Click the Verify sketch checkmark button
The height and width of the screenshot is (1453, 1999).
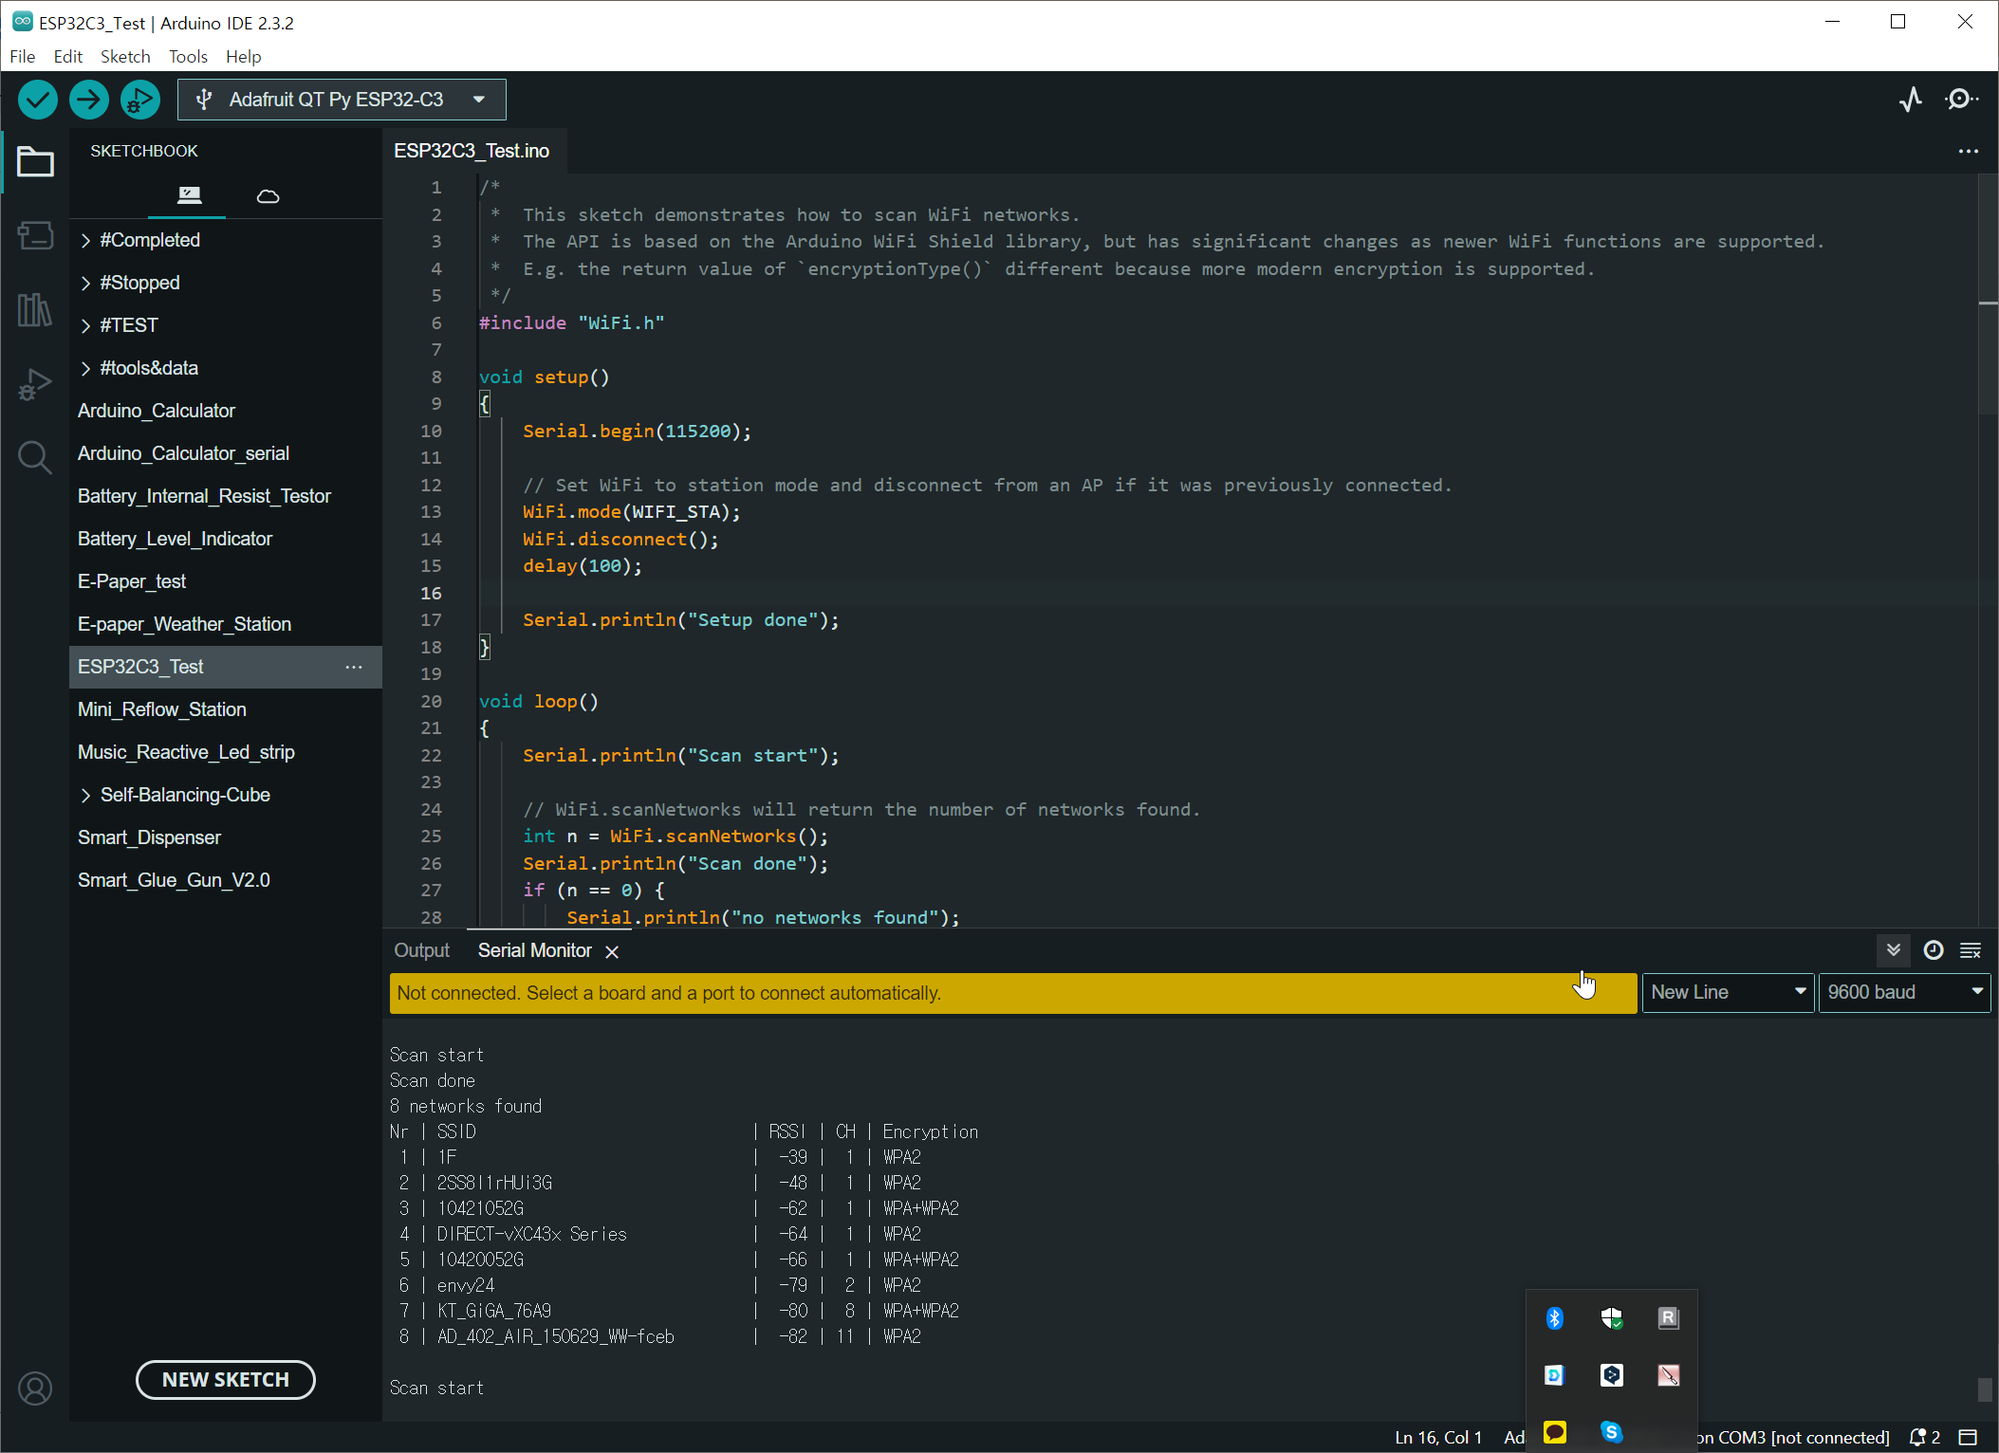point(38,100)
